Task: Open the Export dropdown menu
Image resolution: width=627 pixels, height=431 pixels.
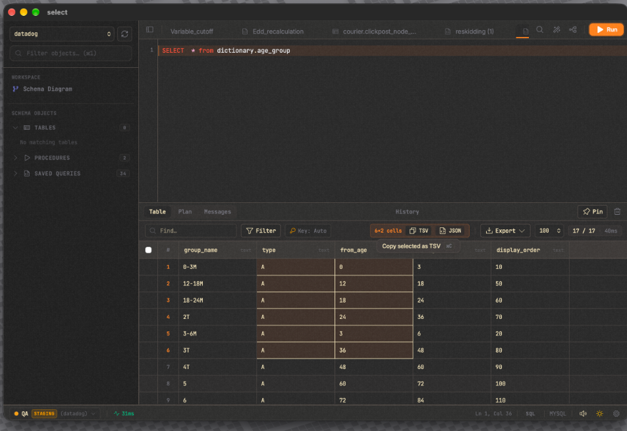Action: point(505,231)
